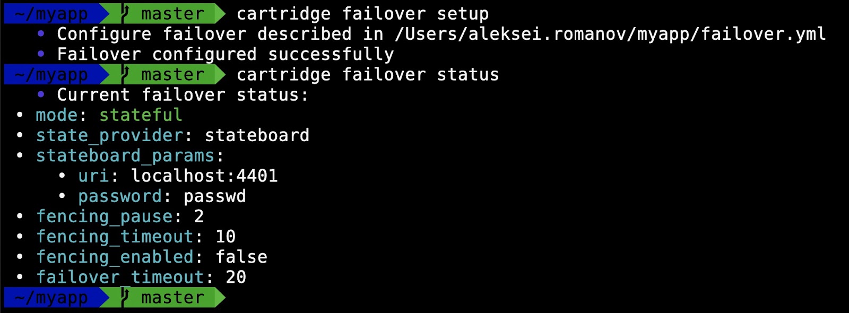Viewport: 849px width, 313px height.
Task: Click the fencing_enabled false value
Action: click(x=241, y=257)
